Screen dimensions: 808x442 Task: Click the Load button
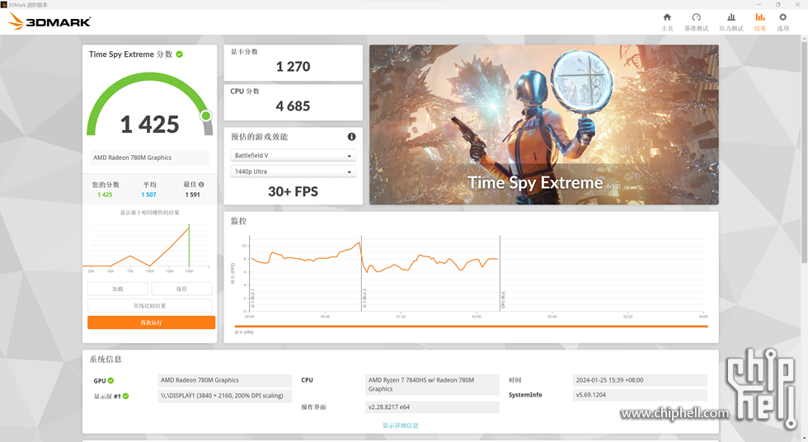[x=117, y=289]
